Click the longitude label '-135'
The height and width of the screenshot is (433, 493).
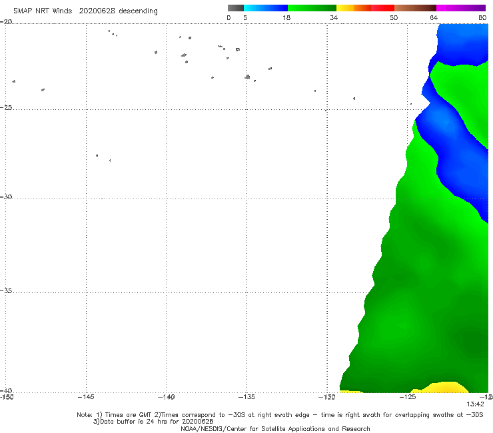[x=246, y=397]
